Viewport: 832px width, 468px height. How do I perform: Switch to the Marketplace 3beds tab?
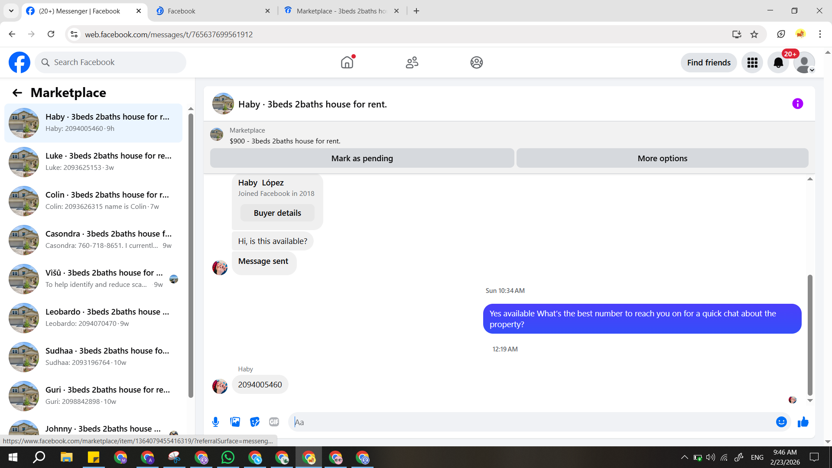tap(341, 11)
